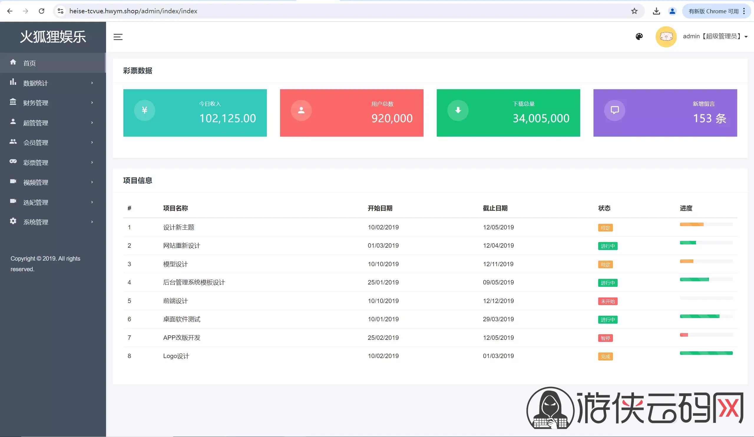The width and height of the screenshot is (754, 437).
Task: Click the progress bar for Logo设计
Action: tap(706, 353)
